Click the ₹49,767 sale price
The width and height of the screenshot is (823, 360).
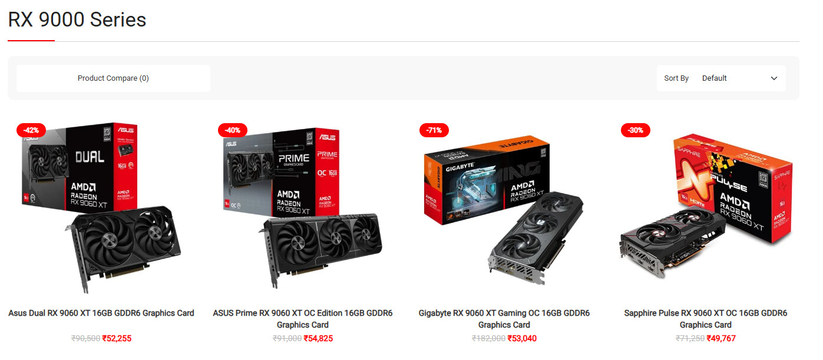click(x=721, y=338)
